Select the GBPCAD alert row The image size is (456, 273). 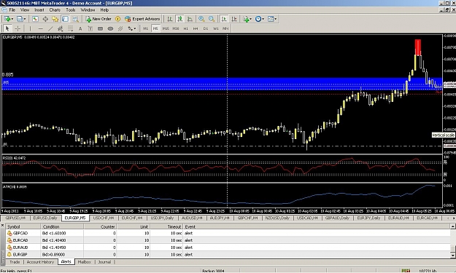pyautogui.click(x=228, y=233)
